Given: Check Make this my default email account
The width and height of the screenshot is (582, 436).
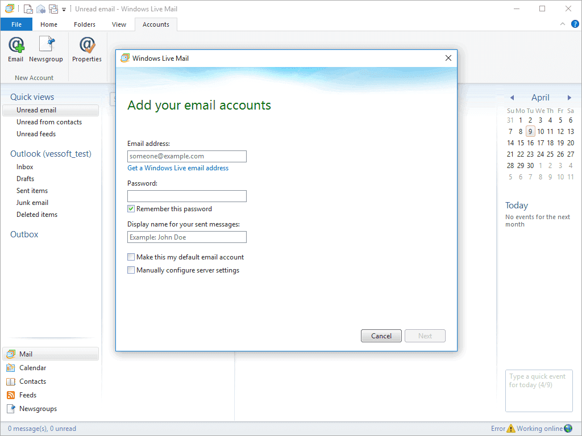Looking at the screenshot, I should [131, 257].
